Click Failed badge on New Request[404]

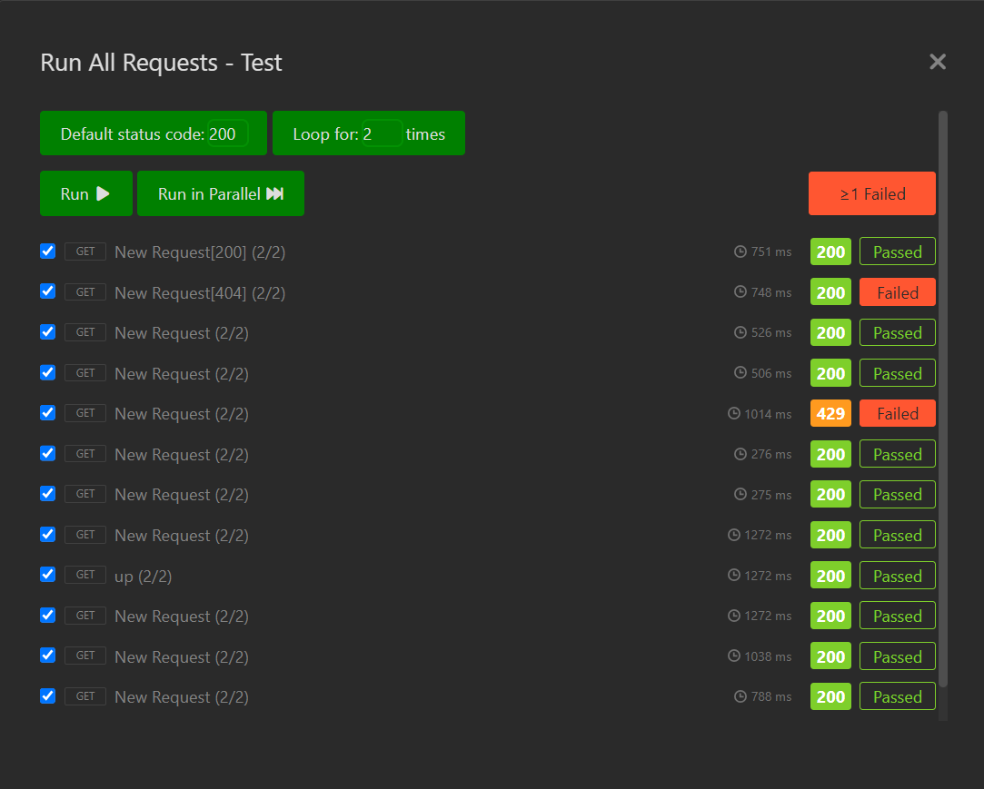click(898, 292)
